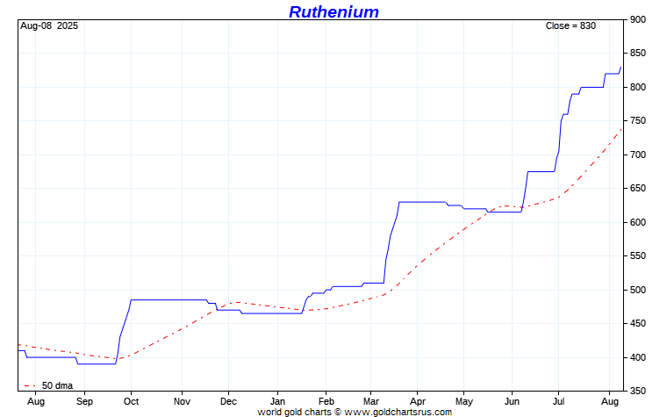This screenshot has width=667, height=417.
Task: Click the Jan x-axis label
Action: point(278,402)
